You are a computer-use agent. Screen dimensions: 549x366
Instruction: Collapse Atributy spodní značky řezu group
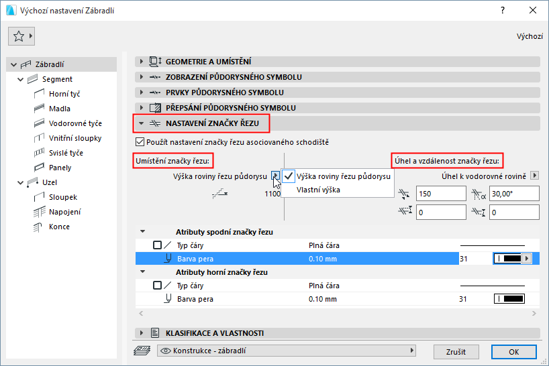point(142,231)
